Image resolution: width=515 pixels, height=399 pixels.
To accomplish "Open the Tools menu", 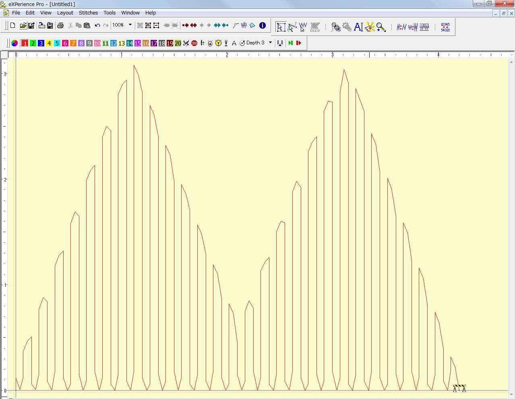I will coord(110,13).
